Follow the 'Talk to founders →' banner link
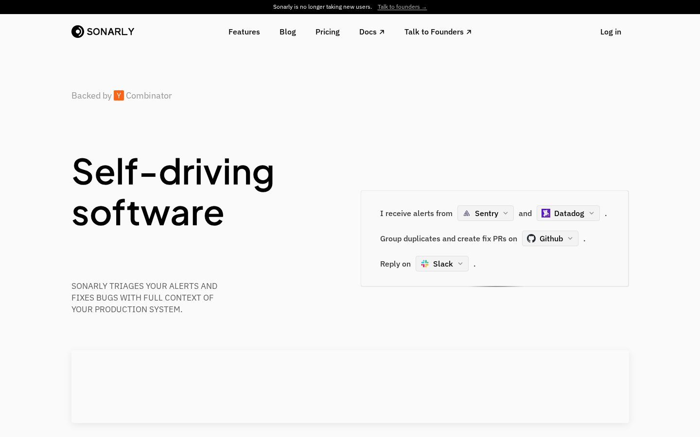Viewport: 700px width, 437px height. click(x=402, y=7)
